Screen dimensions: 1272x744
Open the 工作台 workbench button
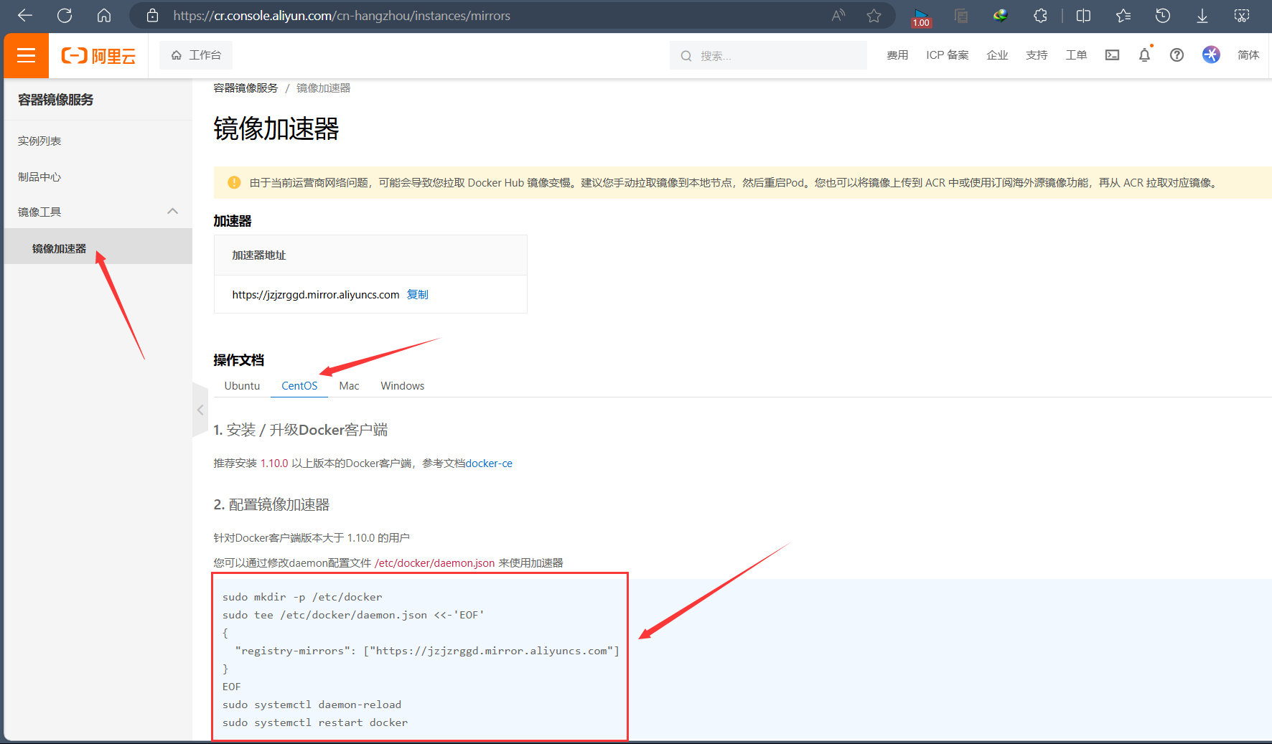(x=196, y=55)
